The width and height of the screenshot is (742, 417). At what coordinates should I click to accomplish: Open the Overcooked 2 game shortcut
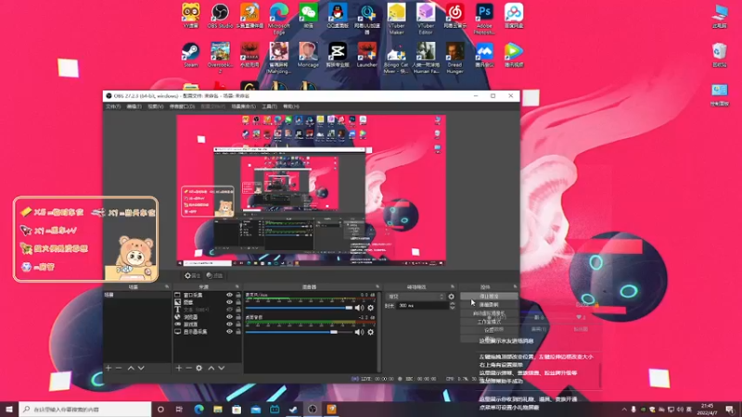click(x=220, y=57)
